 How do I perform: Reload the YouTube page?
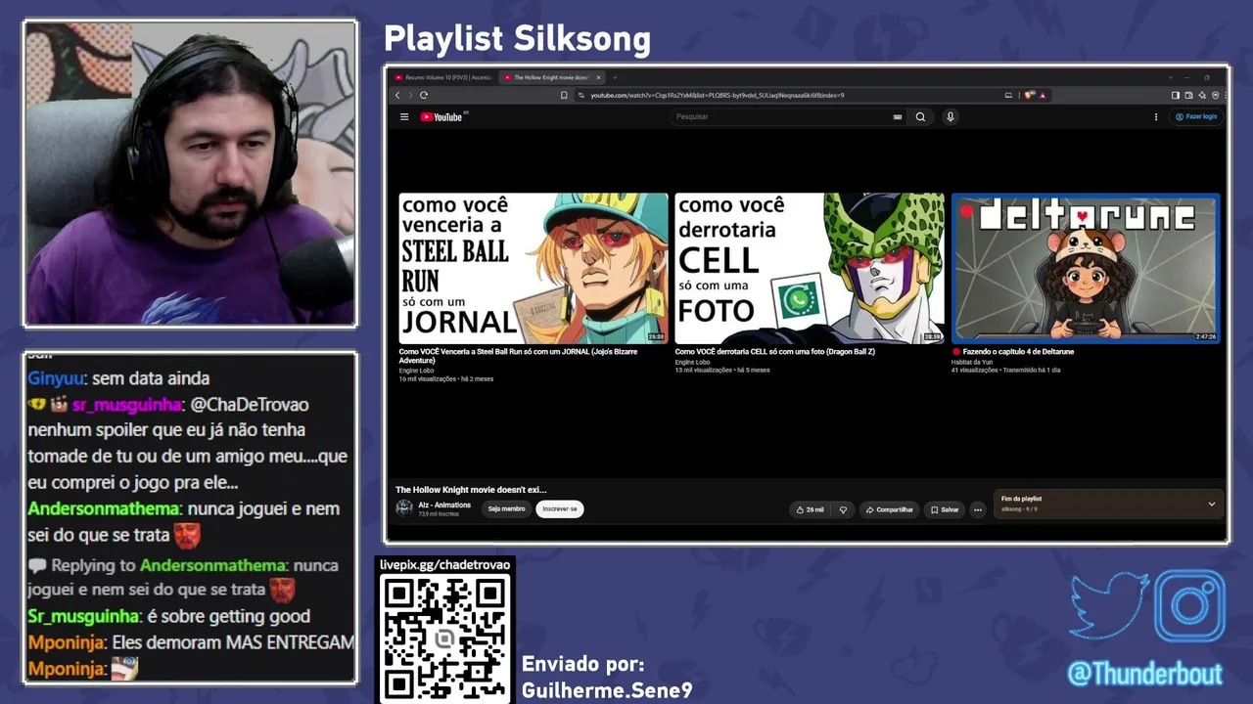click(x=424, y=95)
